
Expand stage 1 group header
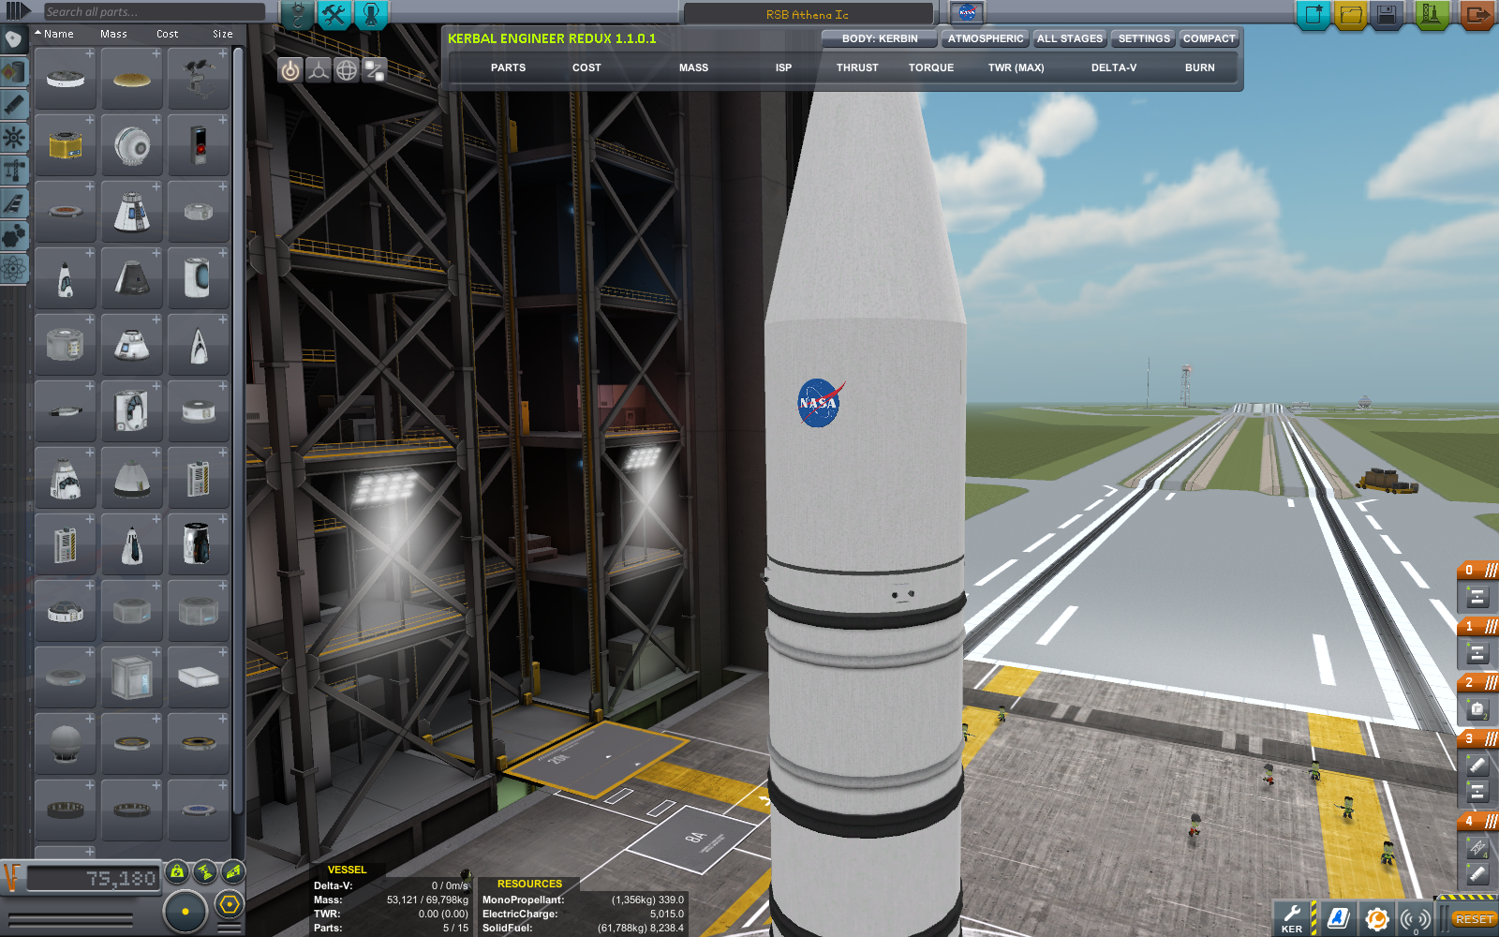click(x=1478, y=626)
